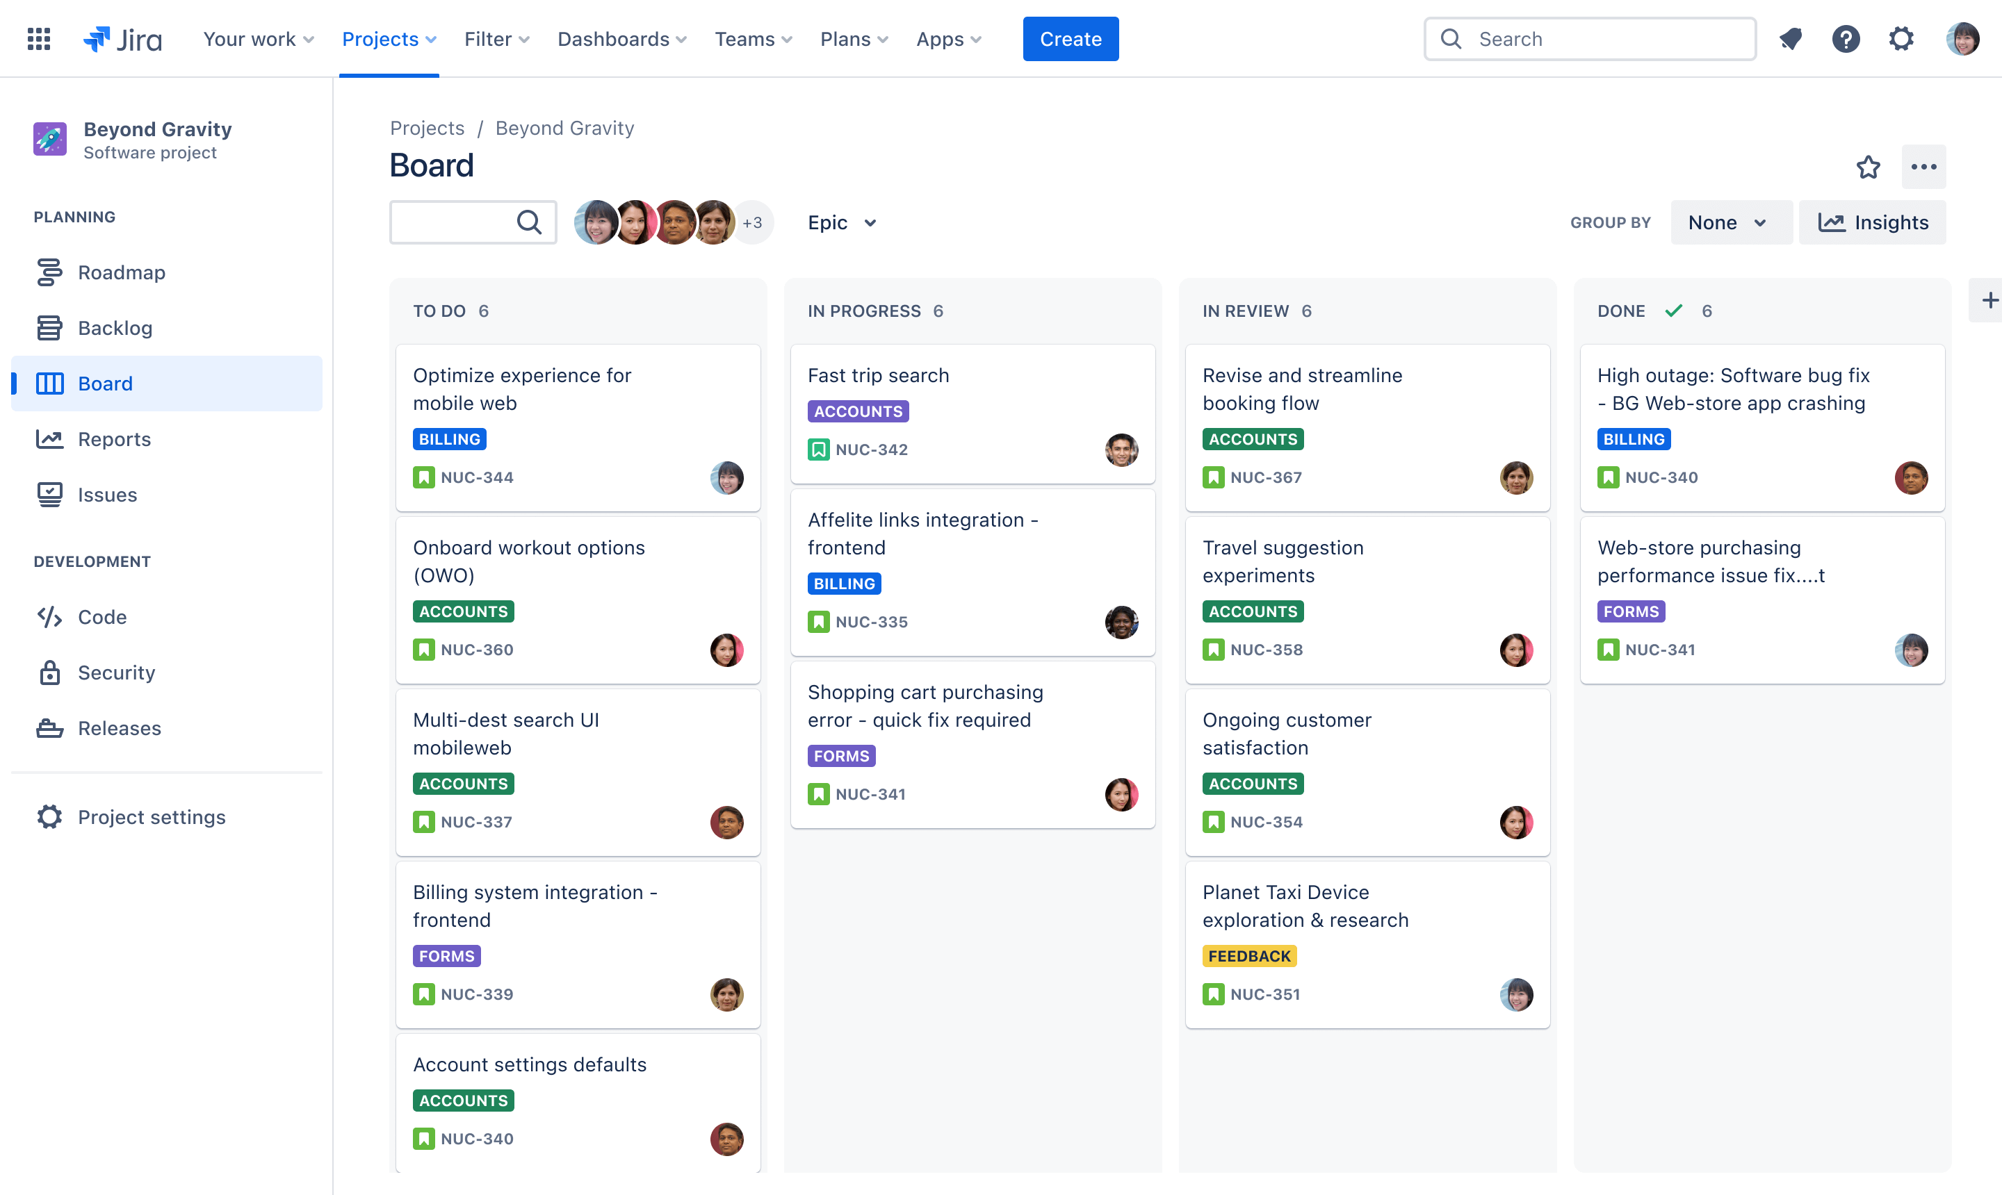
Task: Click the Issues icon in sidebar
Action: 50,494
